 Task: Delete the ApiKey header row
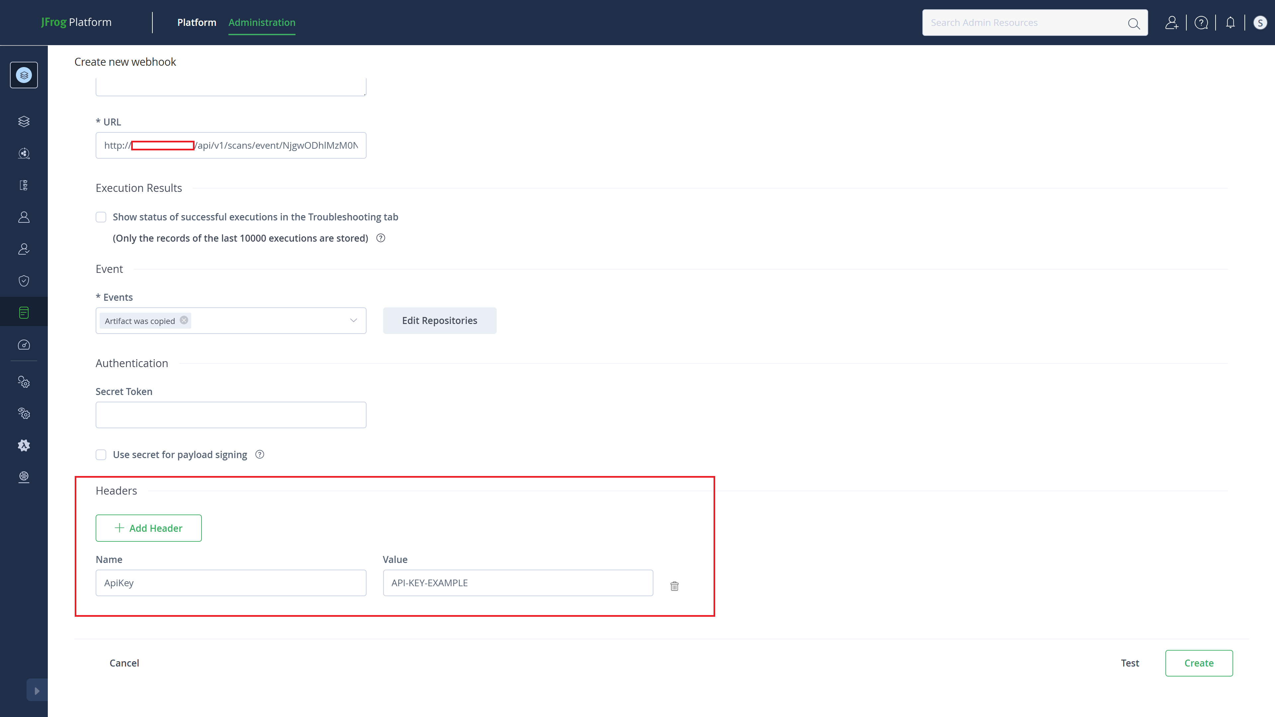tap(674, 586)
